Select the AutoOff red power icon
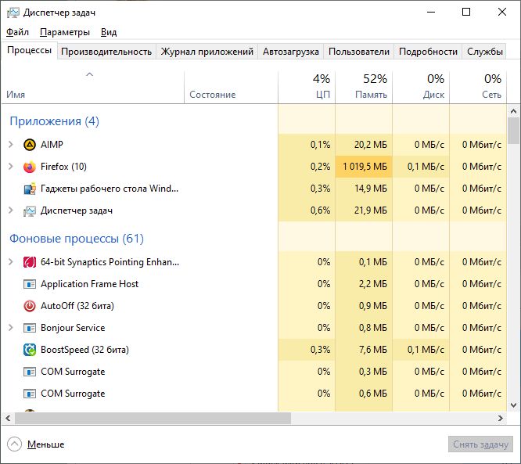 (30, 306)
